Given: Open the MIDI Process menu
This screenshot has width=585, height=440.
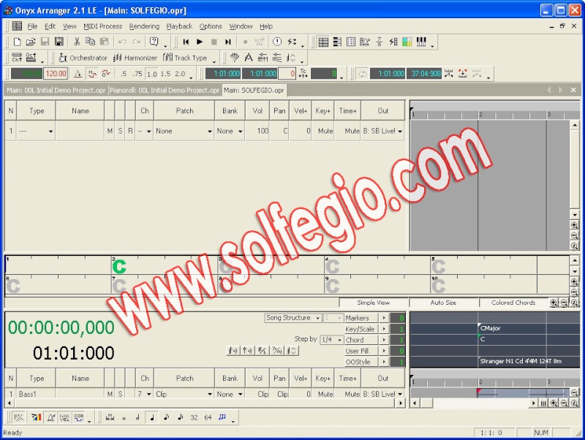Looking at the screenshot, I should [x=102, y=26].
